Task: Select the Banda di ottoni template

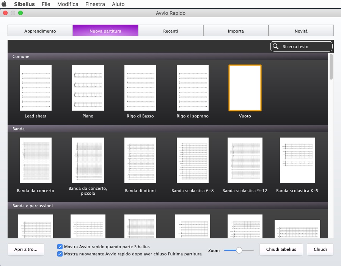Action: click(x=140, y=160)
